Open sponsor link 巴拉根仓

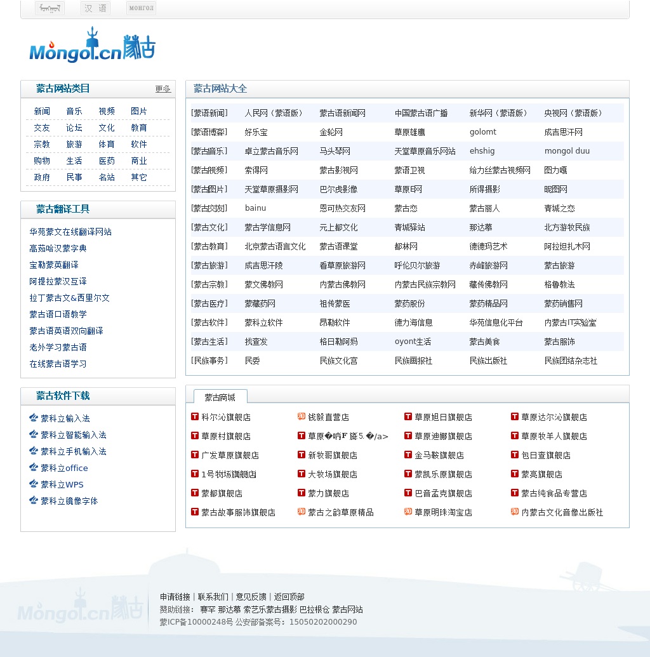click(x=314, y=609)
